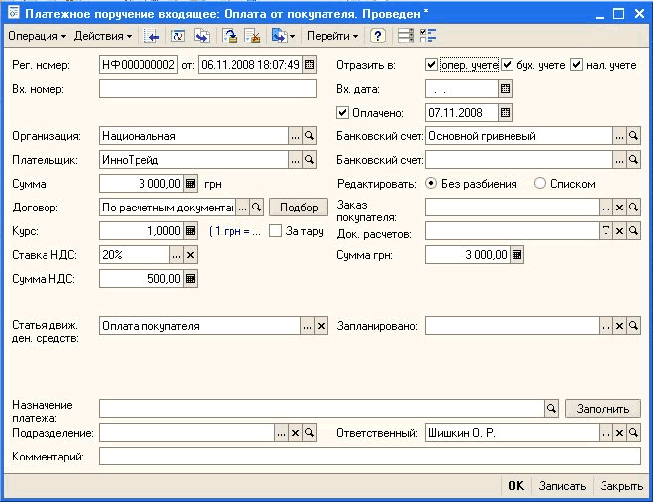
Task: Open selection for Плательщик ИнноТрейд field
Action: pos(295,159)
